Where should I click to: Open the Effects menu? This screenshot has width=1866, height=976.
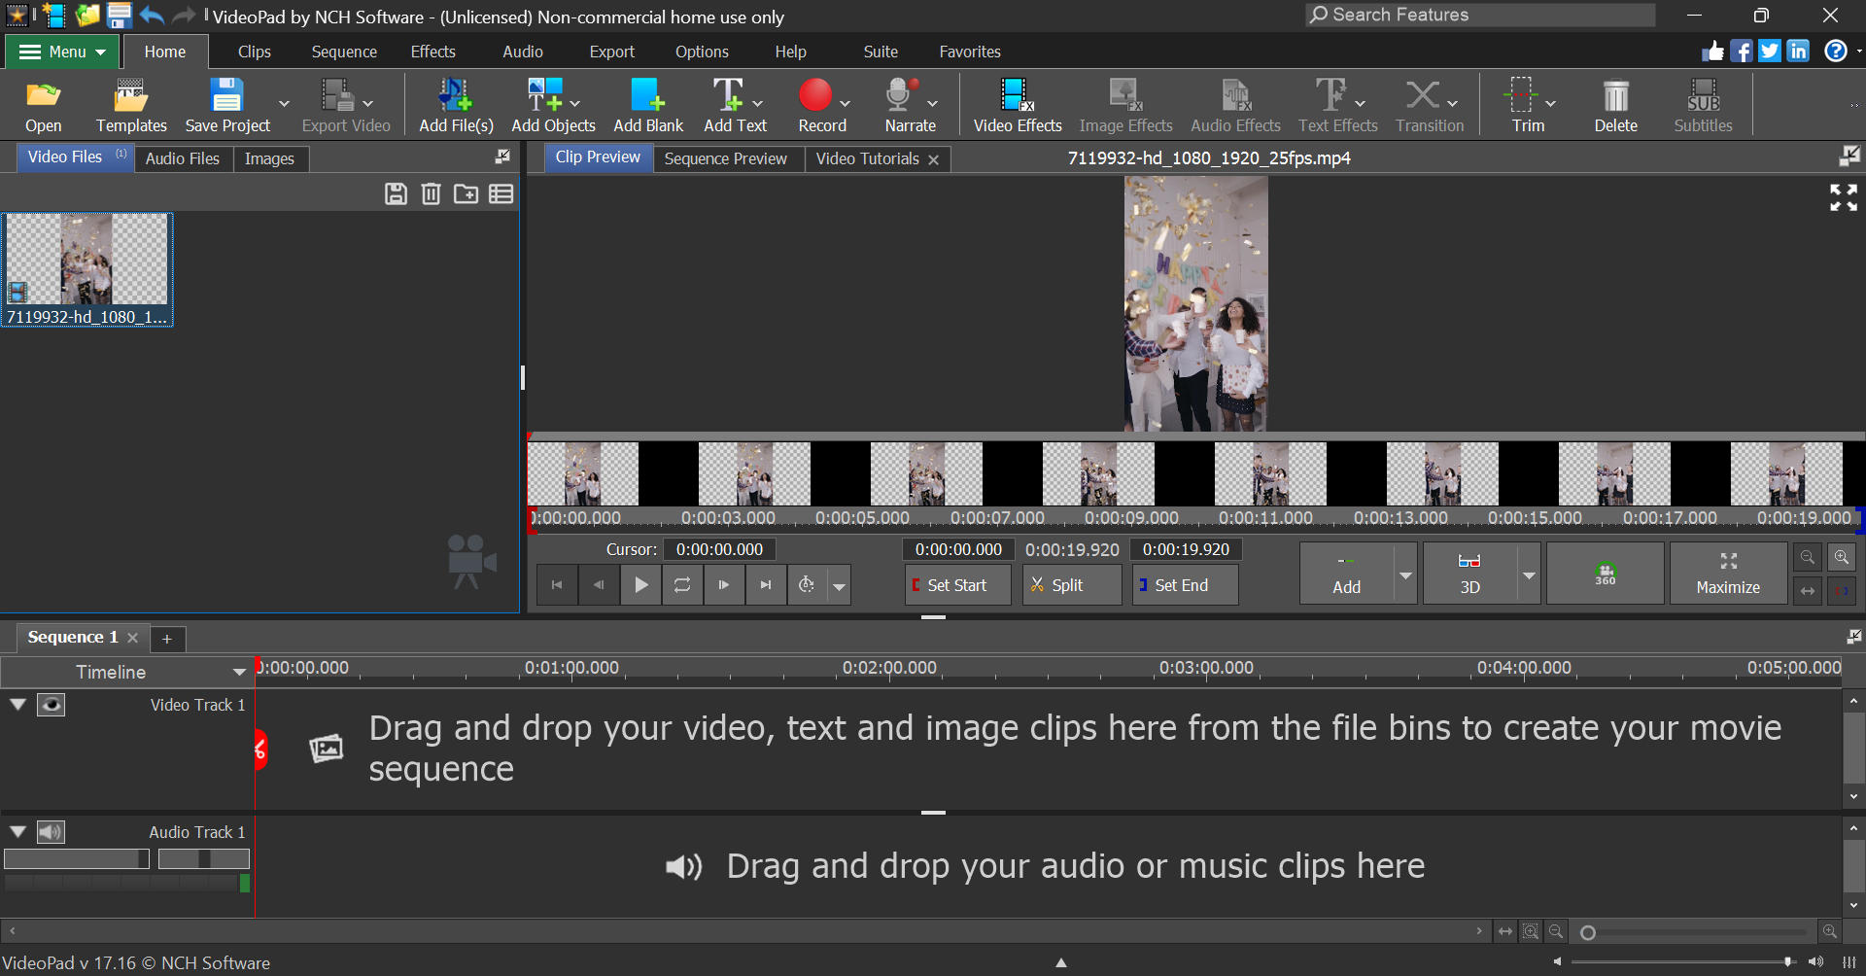click(432, 52)
